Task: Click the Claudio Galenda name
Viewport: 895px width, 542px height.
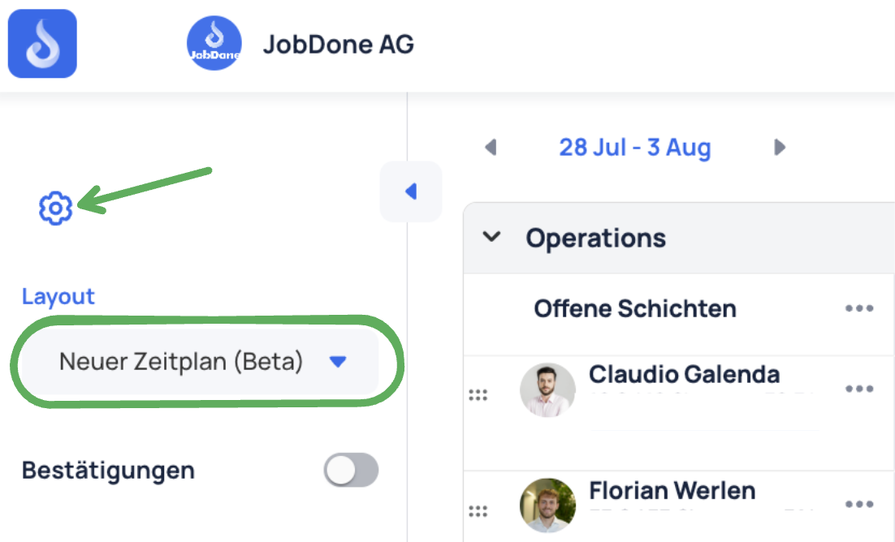Action: click(684, 375)
